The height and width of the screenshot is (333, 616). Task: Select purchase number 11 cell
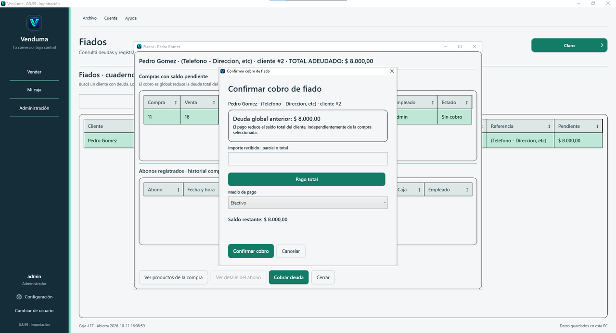point(162,117)
